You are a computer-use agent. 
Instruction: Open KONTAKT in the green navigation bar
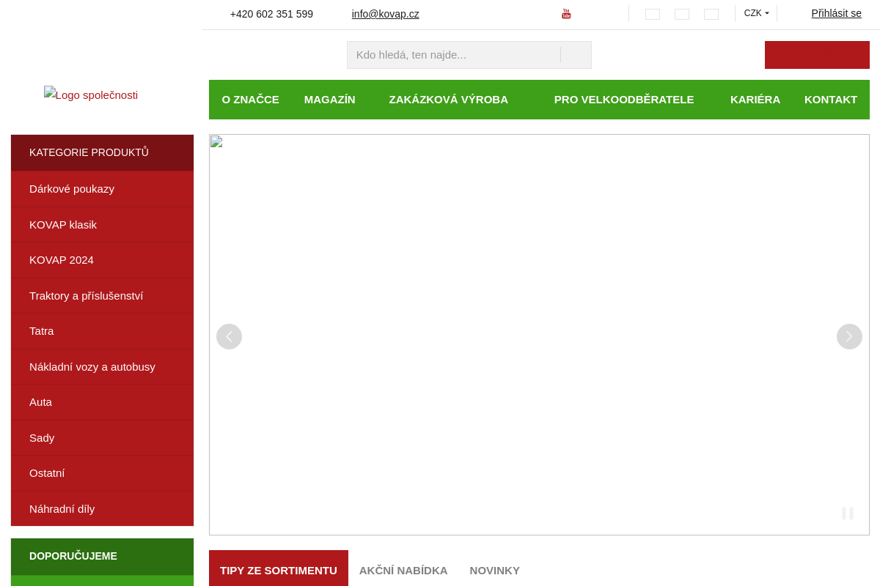831,100
